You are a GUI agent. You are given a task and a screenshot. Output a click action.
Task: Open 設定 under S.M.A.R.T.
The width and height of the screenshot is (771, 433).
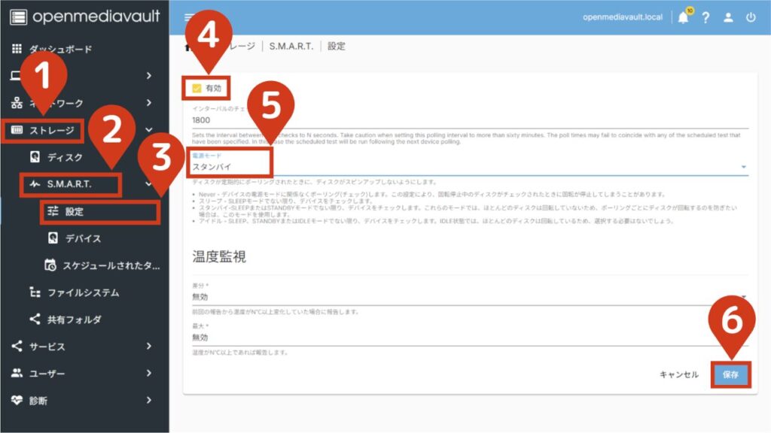point(75,211)
